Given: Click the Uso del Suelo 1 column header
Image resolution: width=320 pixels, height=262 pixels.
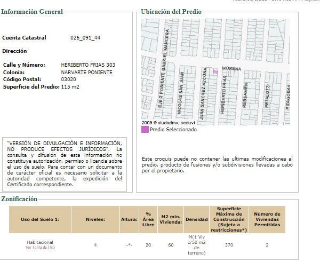Looking at the screenshot, I should pyautogui.click(x=40, y=219).
